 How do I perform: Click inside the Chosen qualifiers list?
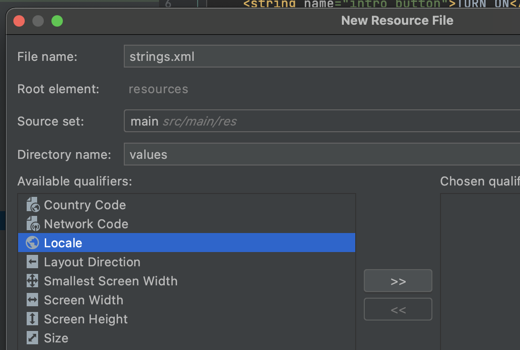point(480,272)
